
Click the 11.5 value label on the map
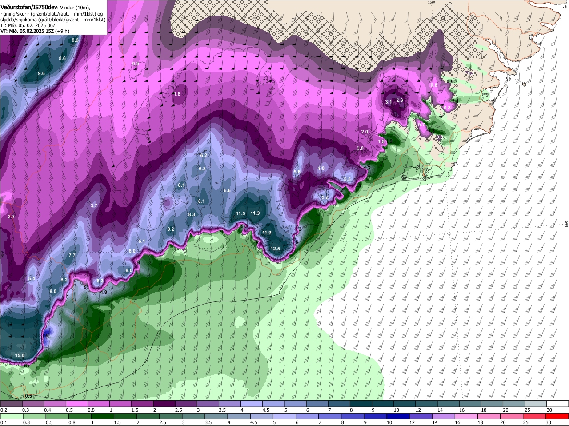[x=240, y=213]
